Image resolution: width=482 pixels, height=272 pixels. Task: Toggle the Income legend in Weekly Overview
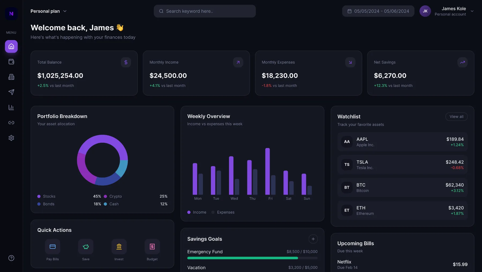pyautogui.click(x=197, y=212)
